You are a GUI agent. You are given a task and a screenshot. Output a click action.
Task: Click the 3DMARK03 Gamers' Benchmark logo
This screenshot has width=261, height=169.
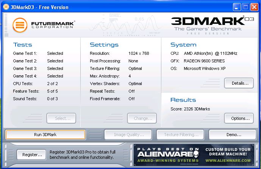click(x=213, y=25)
